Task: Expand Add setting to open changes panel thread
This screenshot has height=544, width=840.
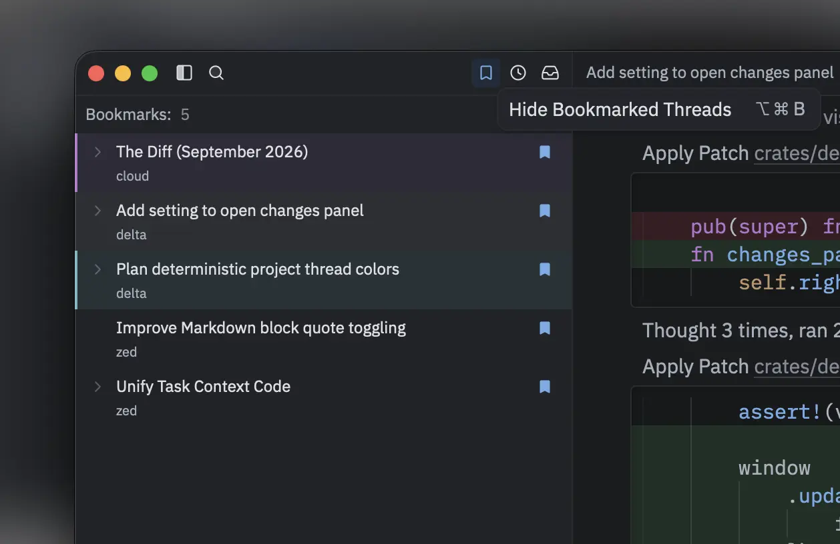Action: [97, 211]
